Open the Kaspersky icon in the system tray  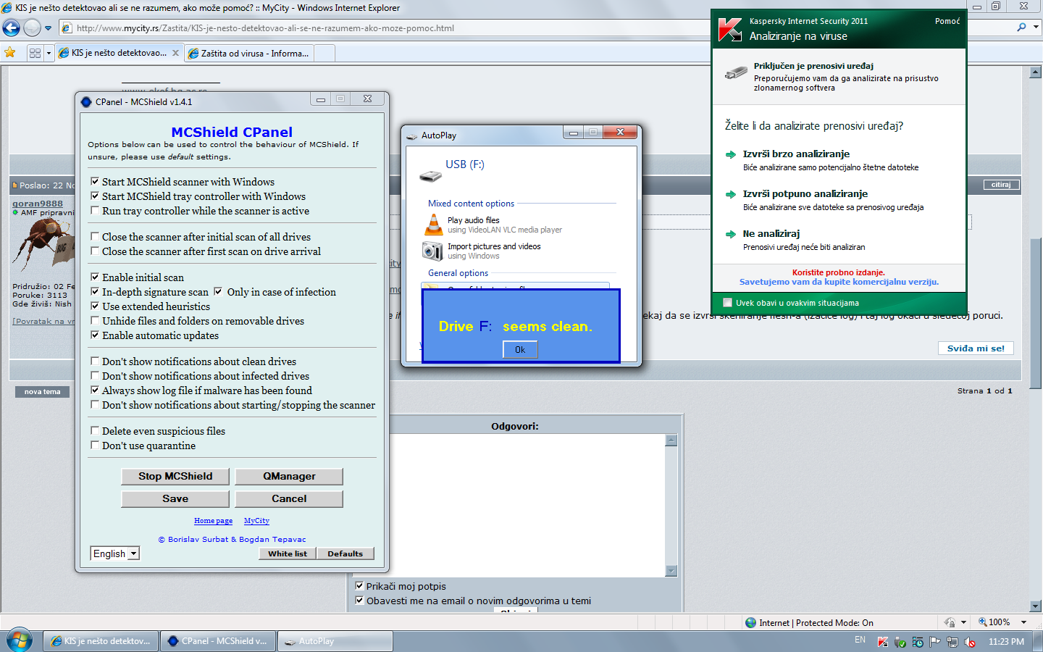(x=883, y=642)
